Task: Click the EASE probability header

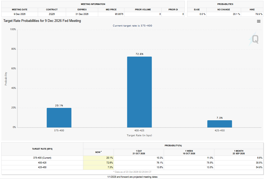Action: (x=197, y=10)
